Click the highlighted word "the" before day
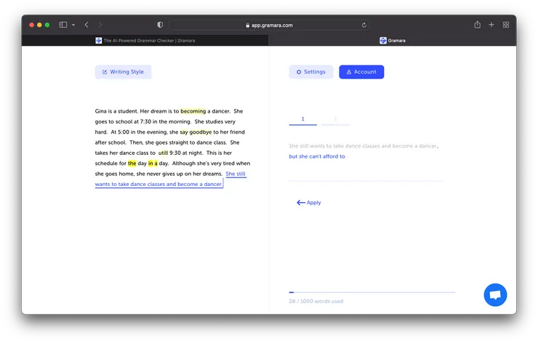The image size is (538, 343). 132,164
